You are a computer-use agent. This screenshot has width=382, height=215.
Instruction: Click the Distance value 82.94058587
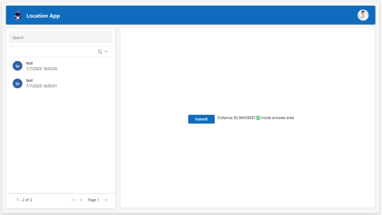pyautogui.click(x=244, y=118)
